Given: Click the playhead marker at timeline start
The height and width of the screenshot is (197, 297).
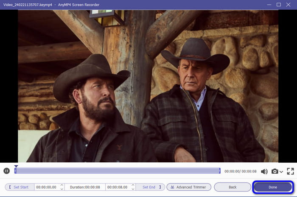Looking at the screenshot, I should click(16, 166).
